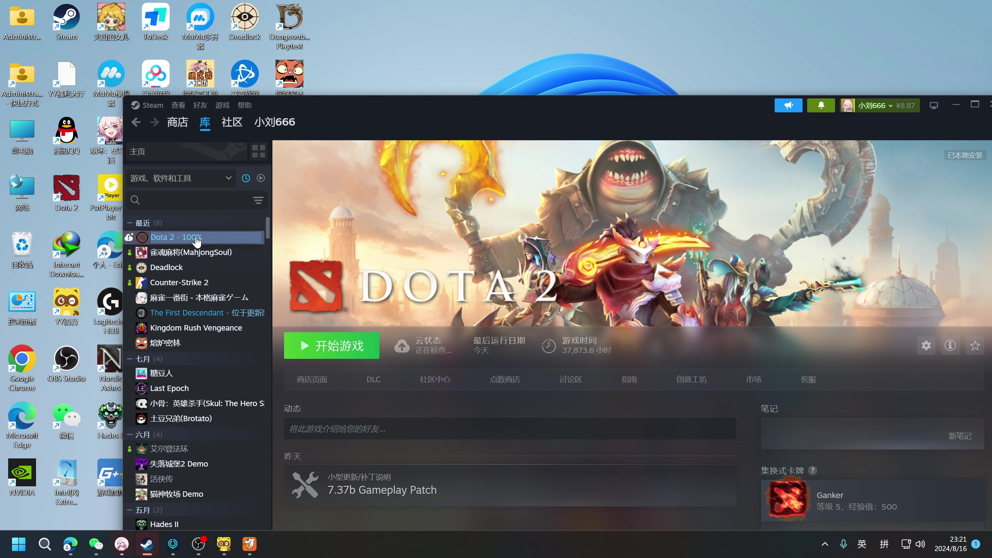The image size is (992, 558).
Task: Open the notifications bell icon
Action: pos(821,105)
